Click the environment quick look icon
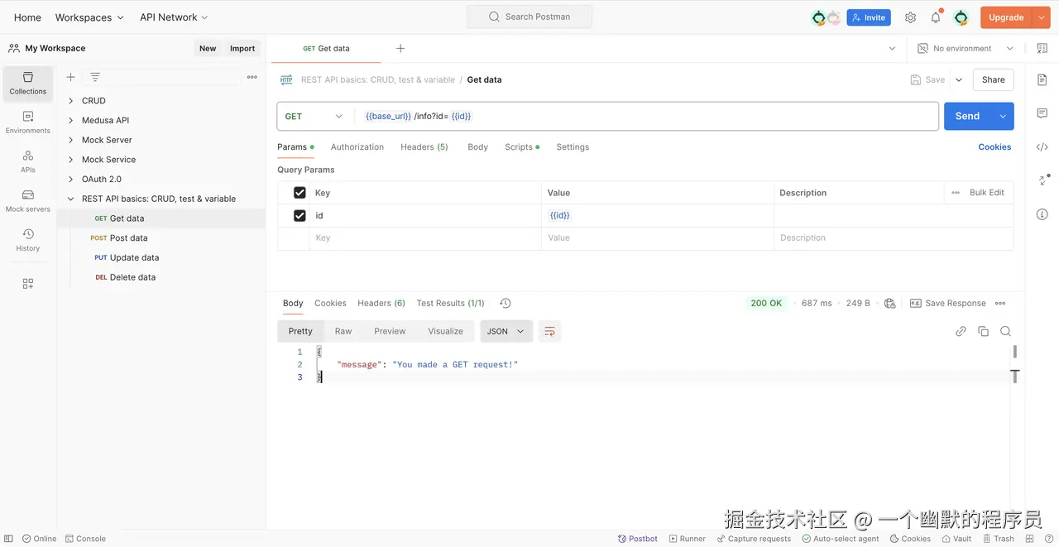Image resolution: width=1059 pixels, height=547 pixels. click(x=1042, y=49)
